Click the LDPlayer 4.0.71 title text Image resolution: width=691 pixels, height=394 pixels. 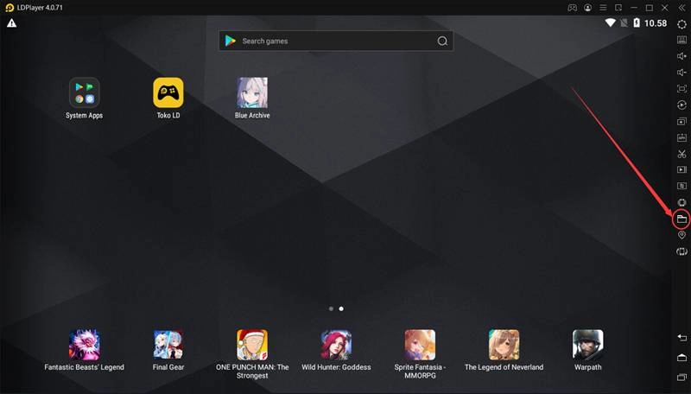point(40,8)
